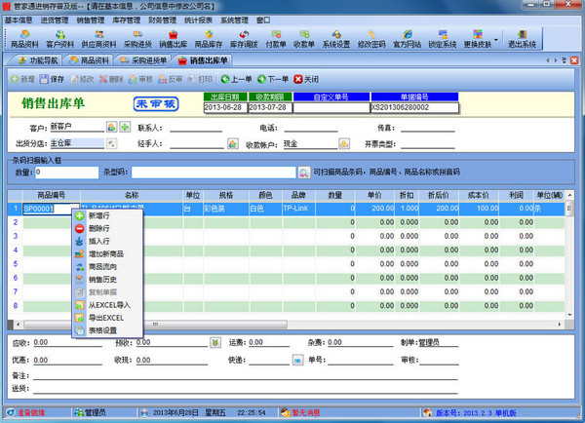Click the 锁定系统 toolbar icon

click(x=443, y=38)
